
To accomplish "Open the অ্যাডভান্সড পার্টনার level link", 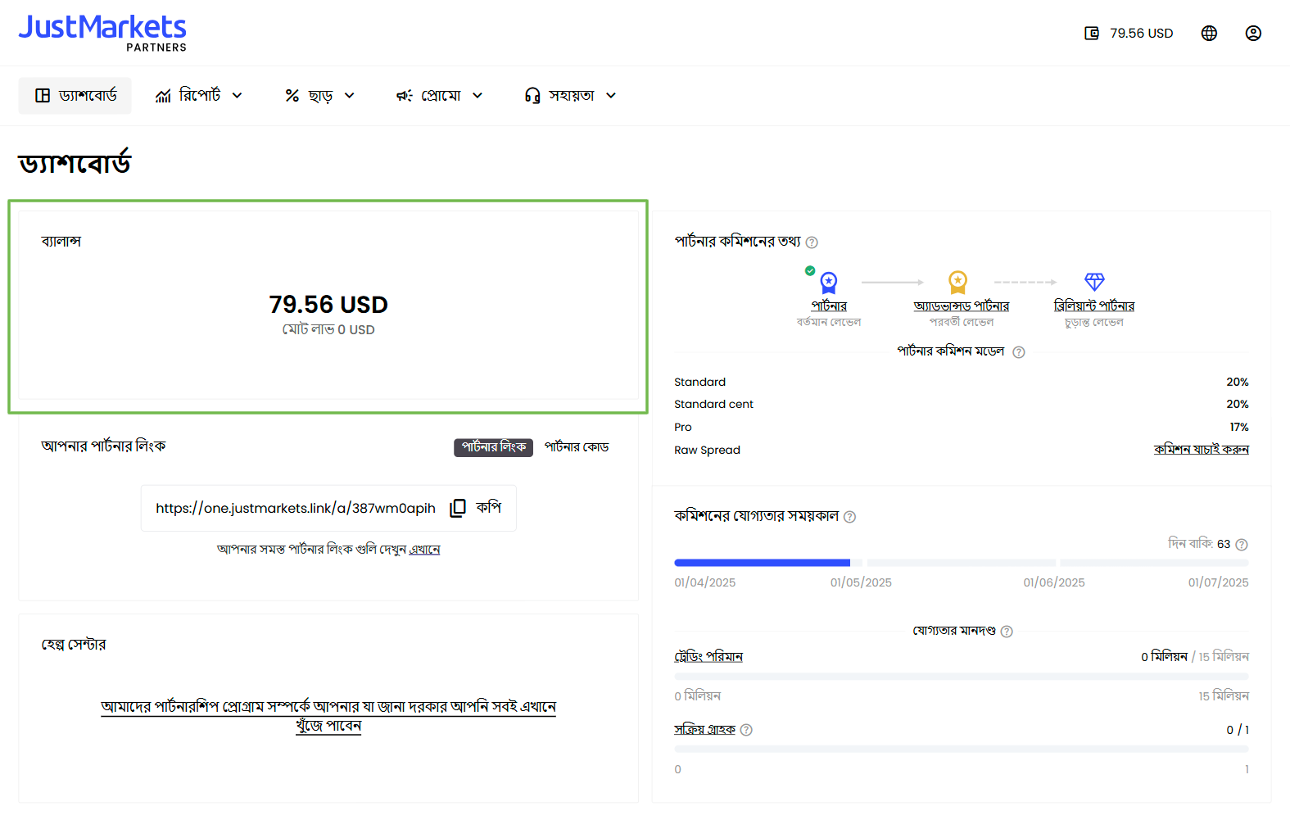I will 962,306.
